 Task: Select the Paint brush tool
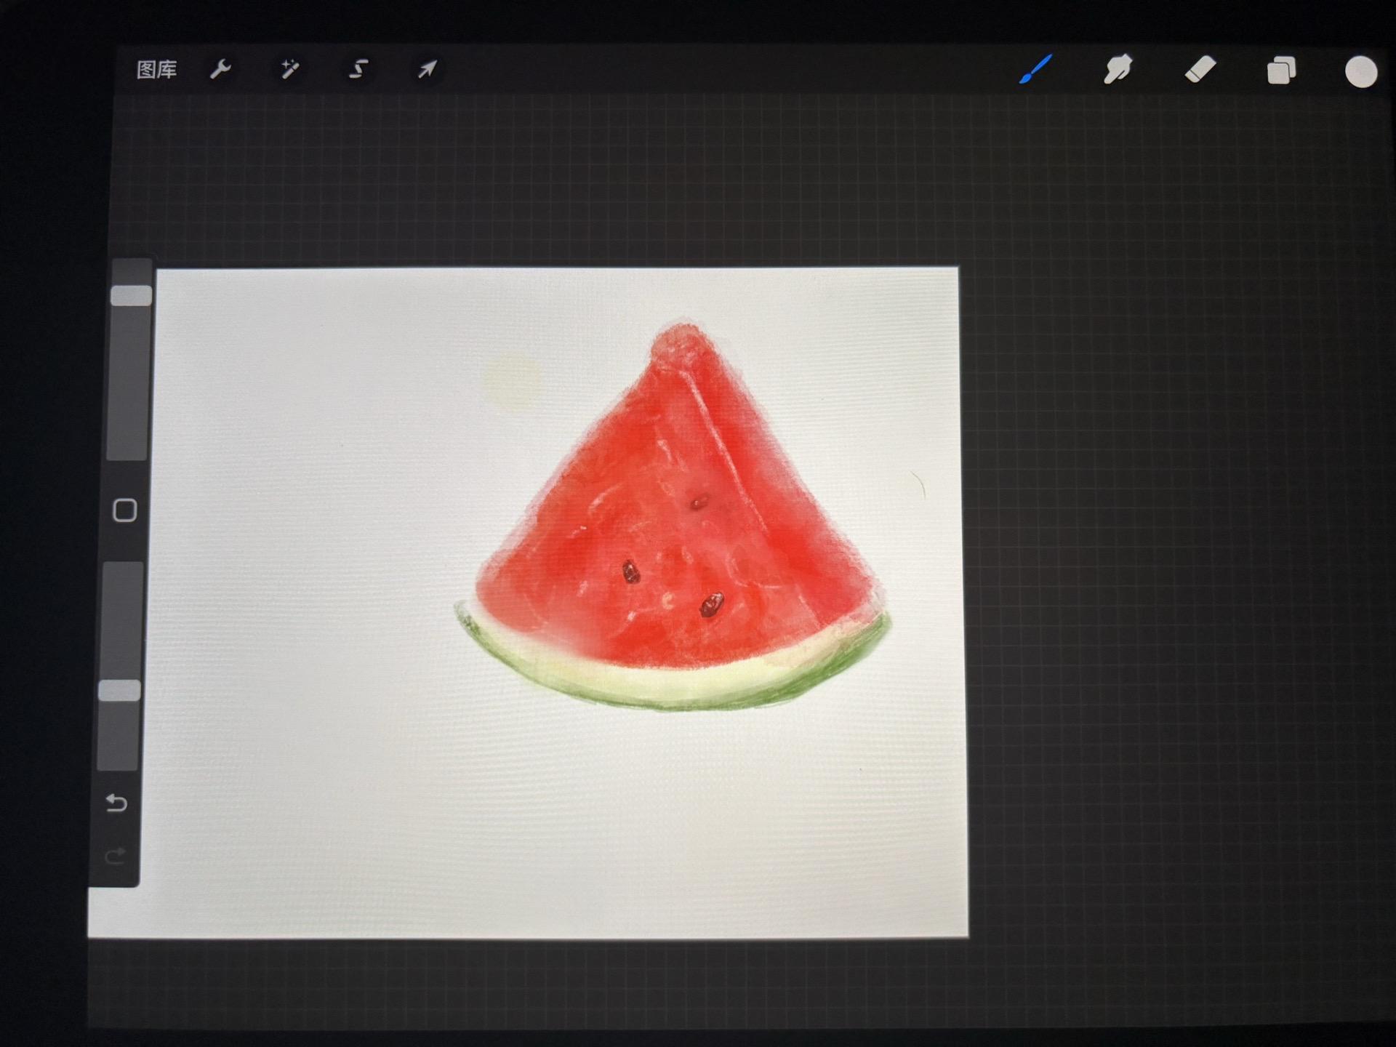(x=1035, y=70)
